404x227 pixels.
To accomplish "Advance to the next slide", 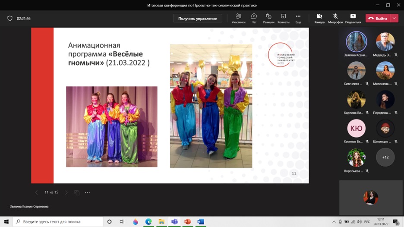I will (x=66, y=192).
